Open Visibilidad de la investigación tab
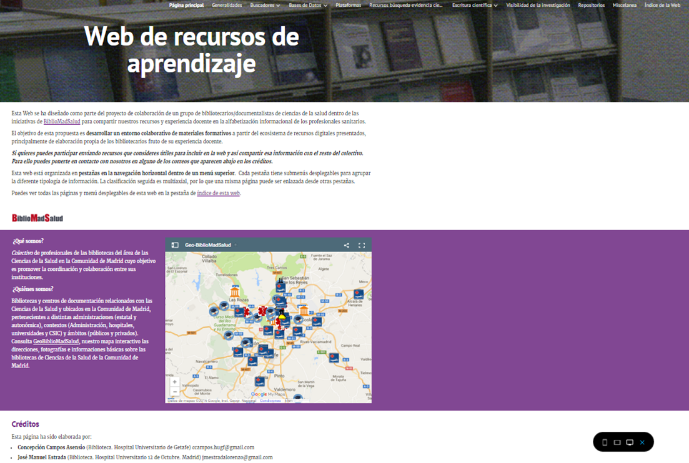 point(538,5)
